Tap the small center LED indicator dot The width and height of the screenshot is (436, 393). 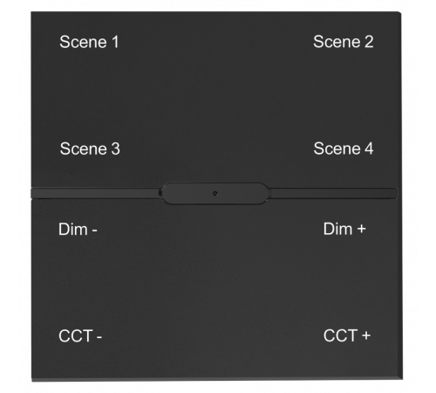(215, 193)
